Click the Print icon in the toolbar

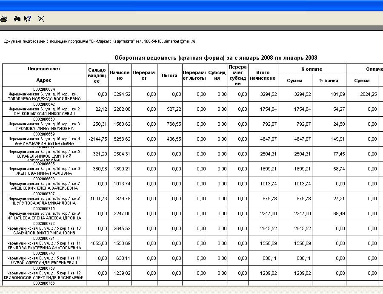[4, 19]
